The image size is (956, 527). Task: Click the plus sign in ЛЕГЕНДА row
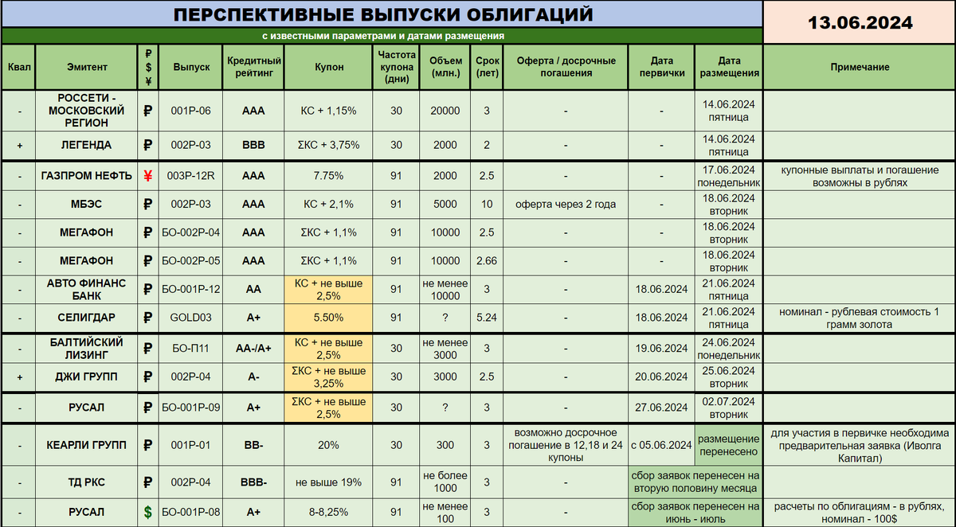point(19,145)
